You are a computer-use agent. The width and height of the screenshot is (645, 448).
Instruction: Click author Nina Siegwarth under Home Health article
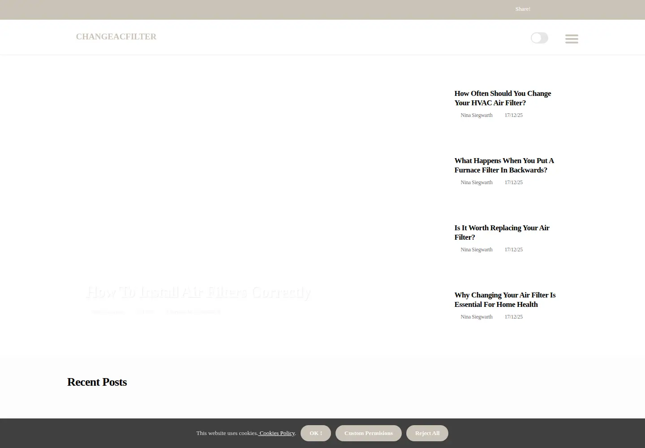click(477, 317)
